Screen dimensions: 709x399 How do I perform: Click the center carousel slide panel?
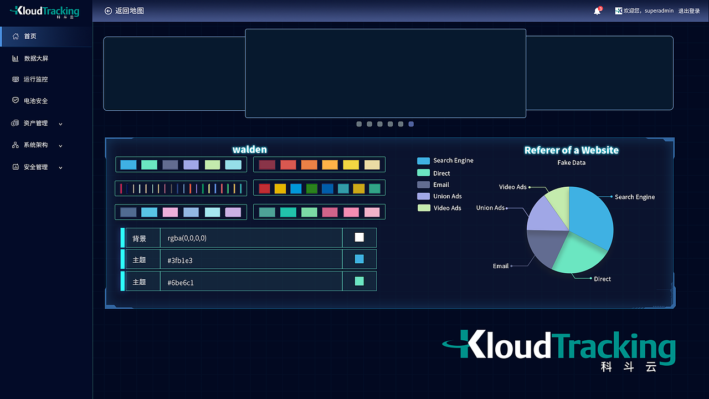tap(386, 73)
